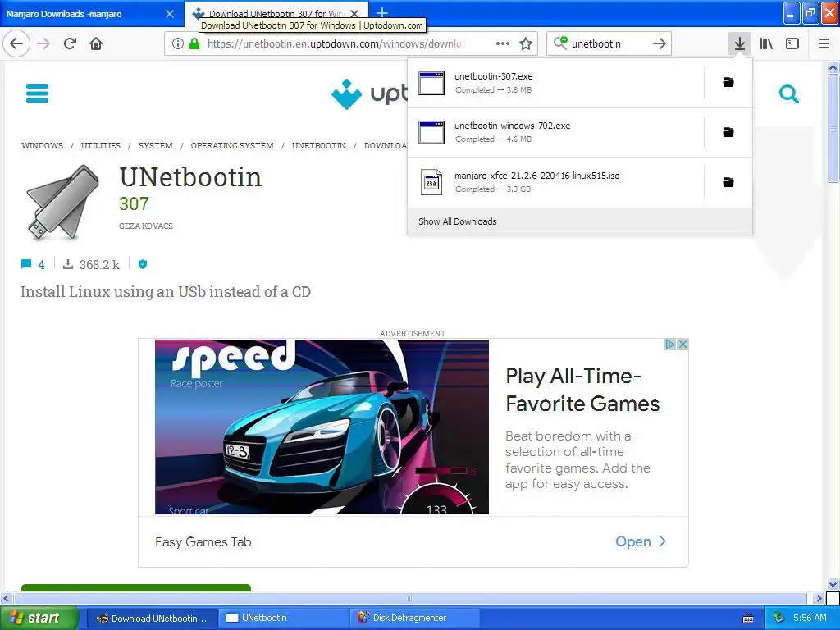The image size is (840, 630).
Task: Close the Manjaro Downloads tab
Action: [170, 14]
